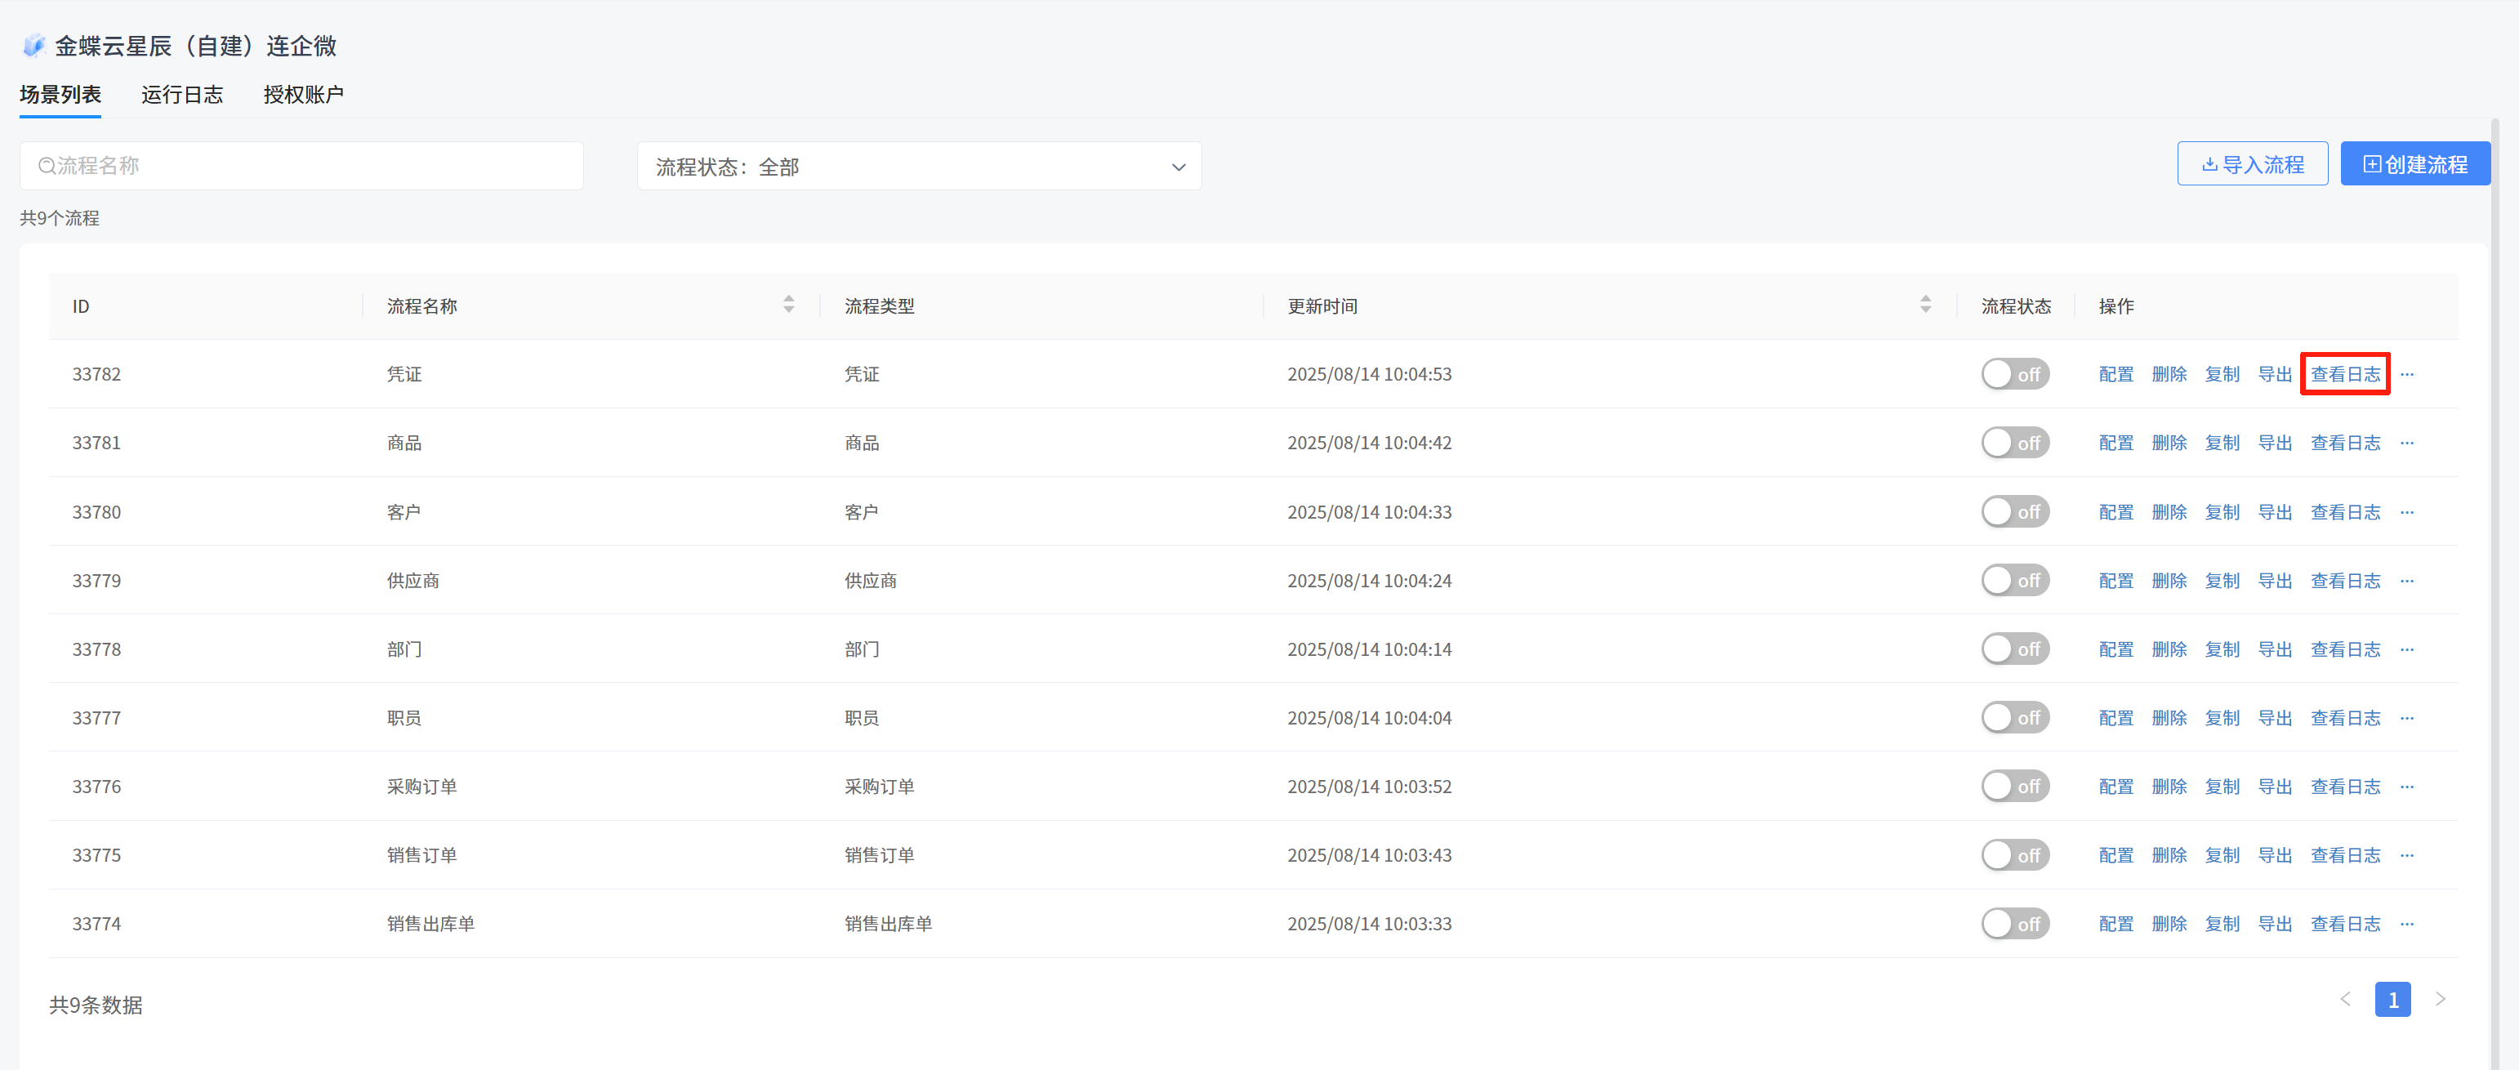The height and width of the screenshot is (1070, 2519).
Task: Click the 流程名称 search input field
Action: coord(301,167)
